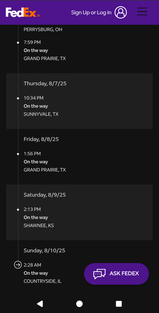Tap the user profile avatar icon
This screenshot has width=159, height=313.
pos(121,13)
